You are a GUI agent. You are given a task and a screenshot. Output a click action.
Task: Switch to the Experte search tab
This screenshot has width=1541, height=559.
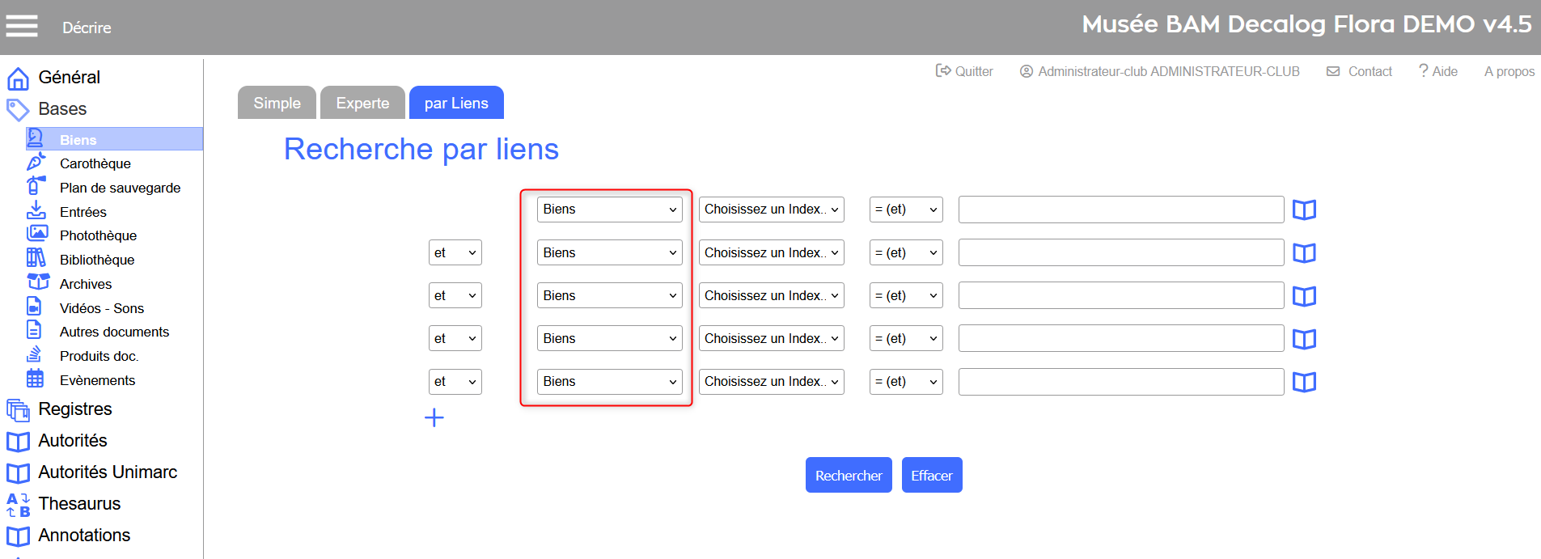pos(362,104)
